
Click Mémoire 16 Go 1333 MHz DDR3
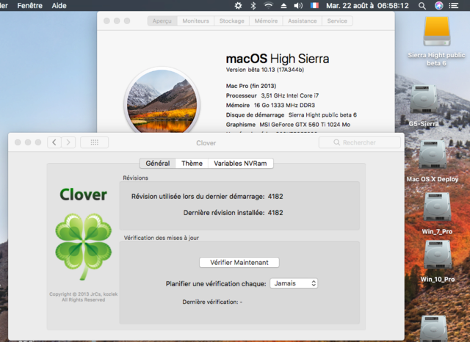270,105
